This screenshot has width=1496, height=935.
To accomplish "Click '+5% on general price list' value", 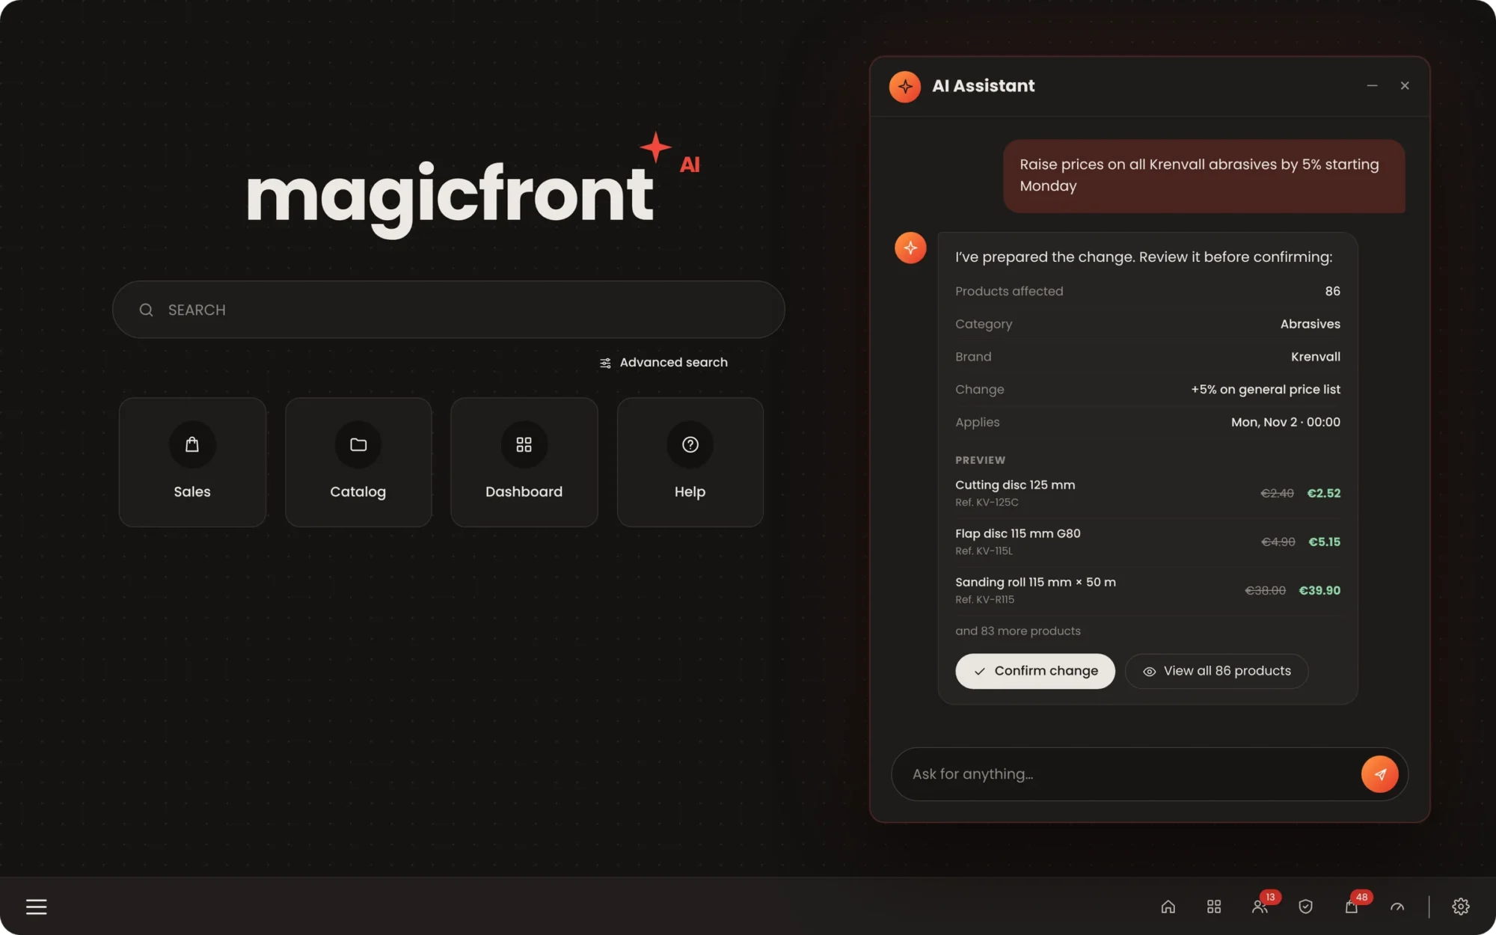I will pos(1266,389).
